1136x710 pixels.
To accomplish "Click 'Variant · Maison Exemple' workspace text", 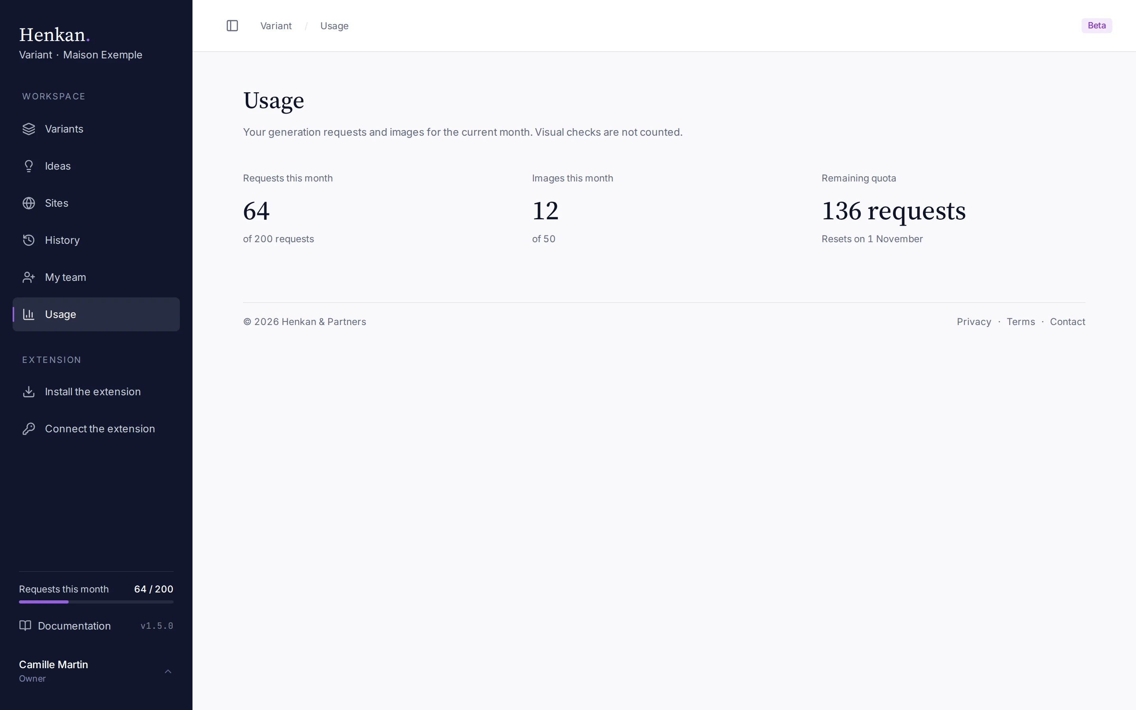I will (80, 55).
